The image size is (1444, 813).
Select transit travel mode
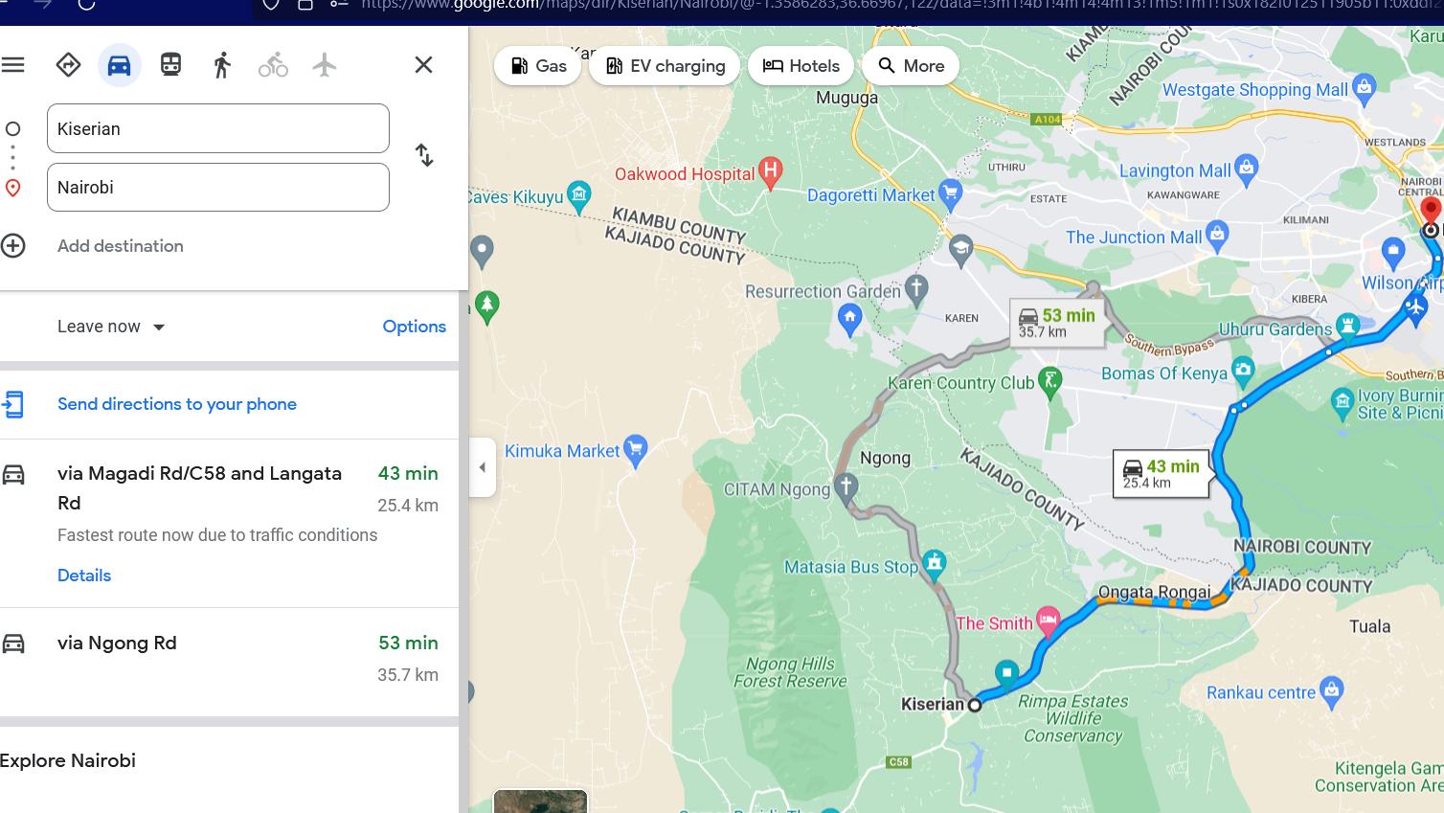(170, 65)
